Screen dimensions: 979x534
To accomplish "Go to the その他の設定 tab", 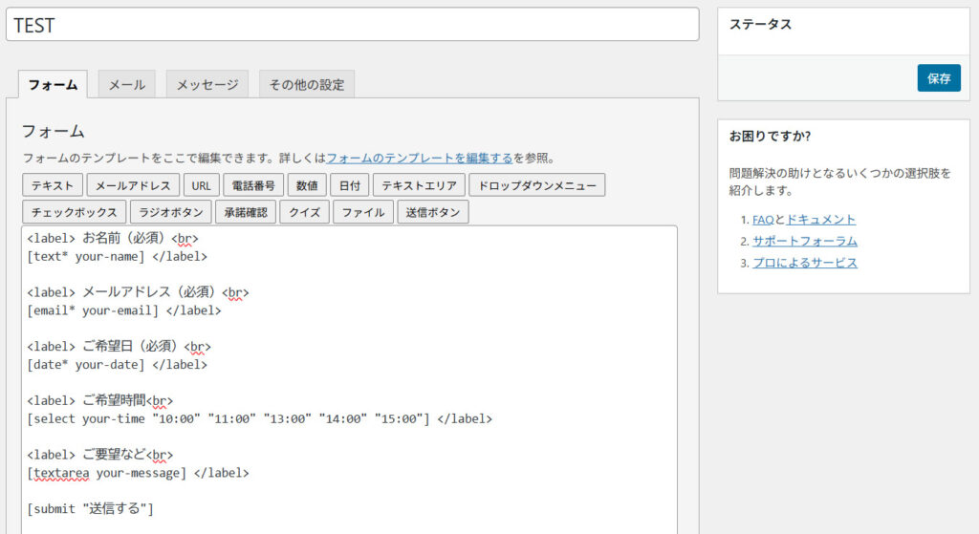I will 306,84.
